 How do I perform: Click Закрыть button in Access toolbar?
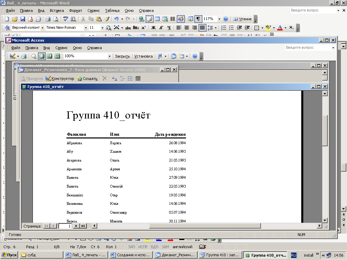122,56
